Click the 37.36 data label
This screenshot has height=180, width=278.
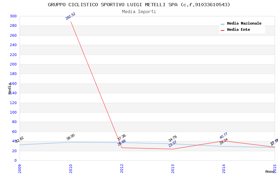point(122,137)
